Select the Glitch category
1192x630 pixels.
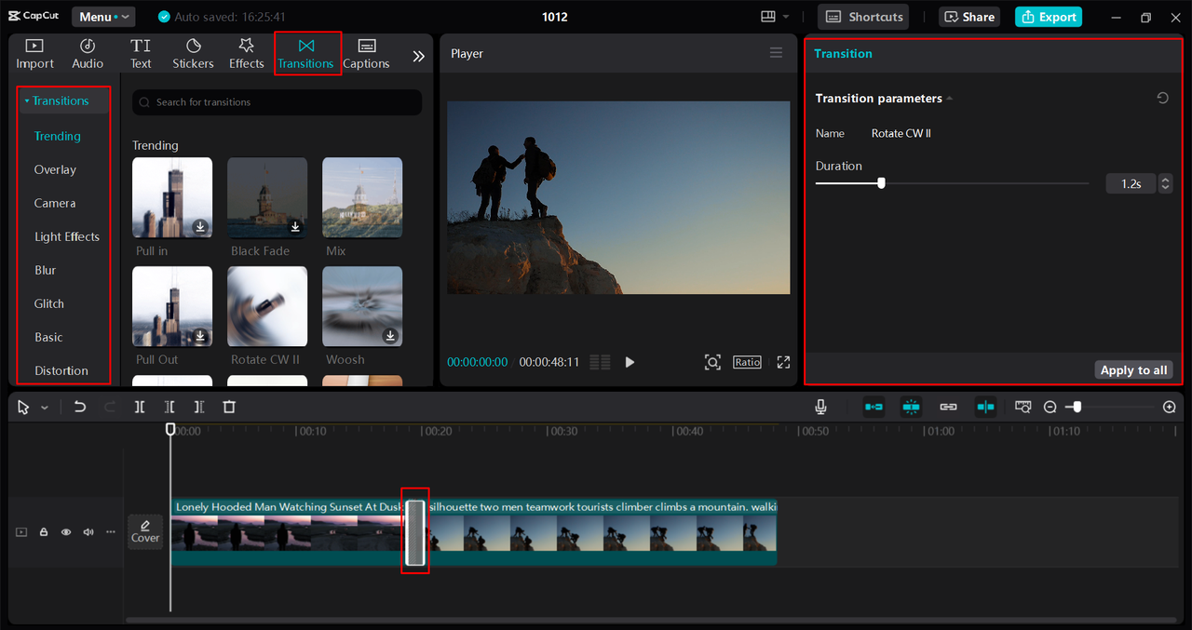pos(49,303)
